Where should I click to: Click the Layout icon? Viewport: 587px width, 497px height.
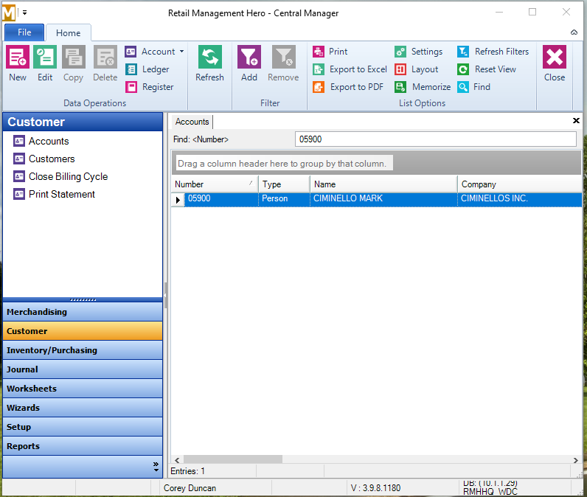400,69
